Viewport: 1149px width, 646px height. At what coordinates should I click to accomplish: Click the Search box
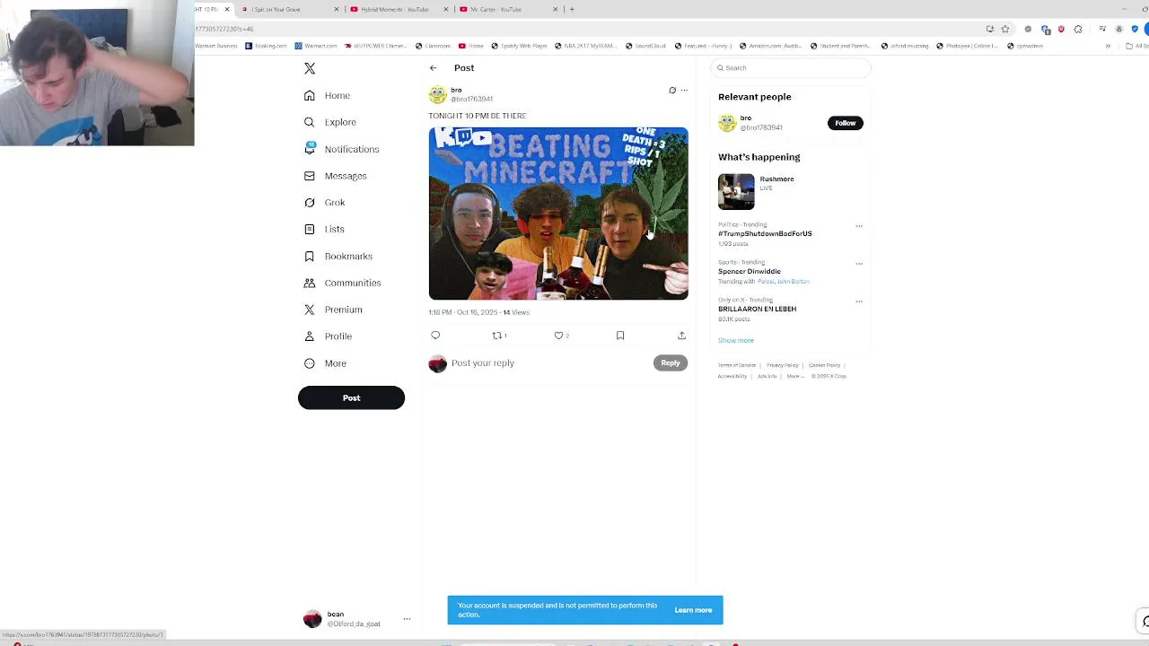click(x=791, y=68)
